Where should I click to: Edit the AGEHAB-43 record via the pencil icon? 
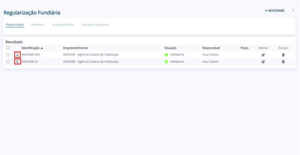click(263, 62)
